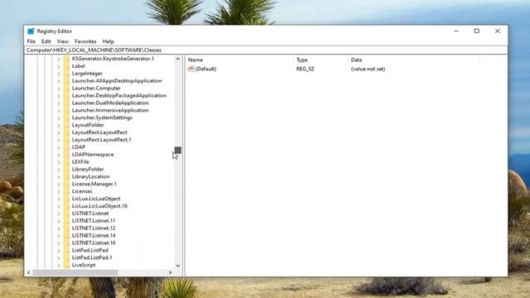Select the LEXFile folder icon

(66, 162)
